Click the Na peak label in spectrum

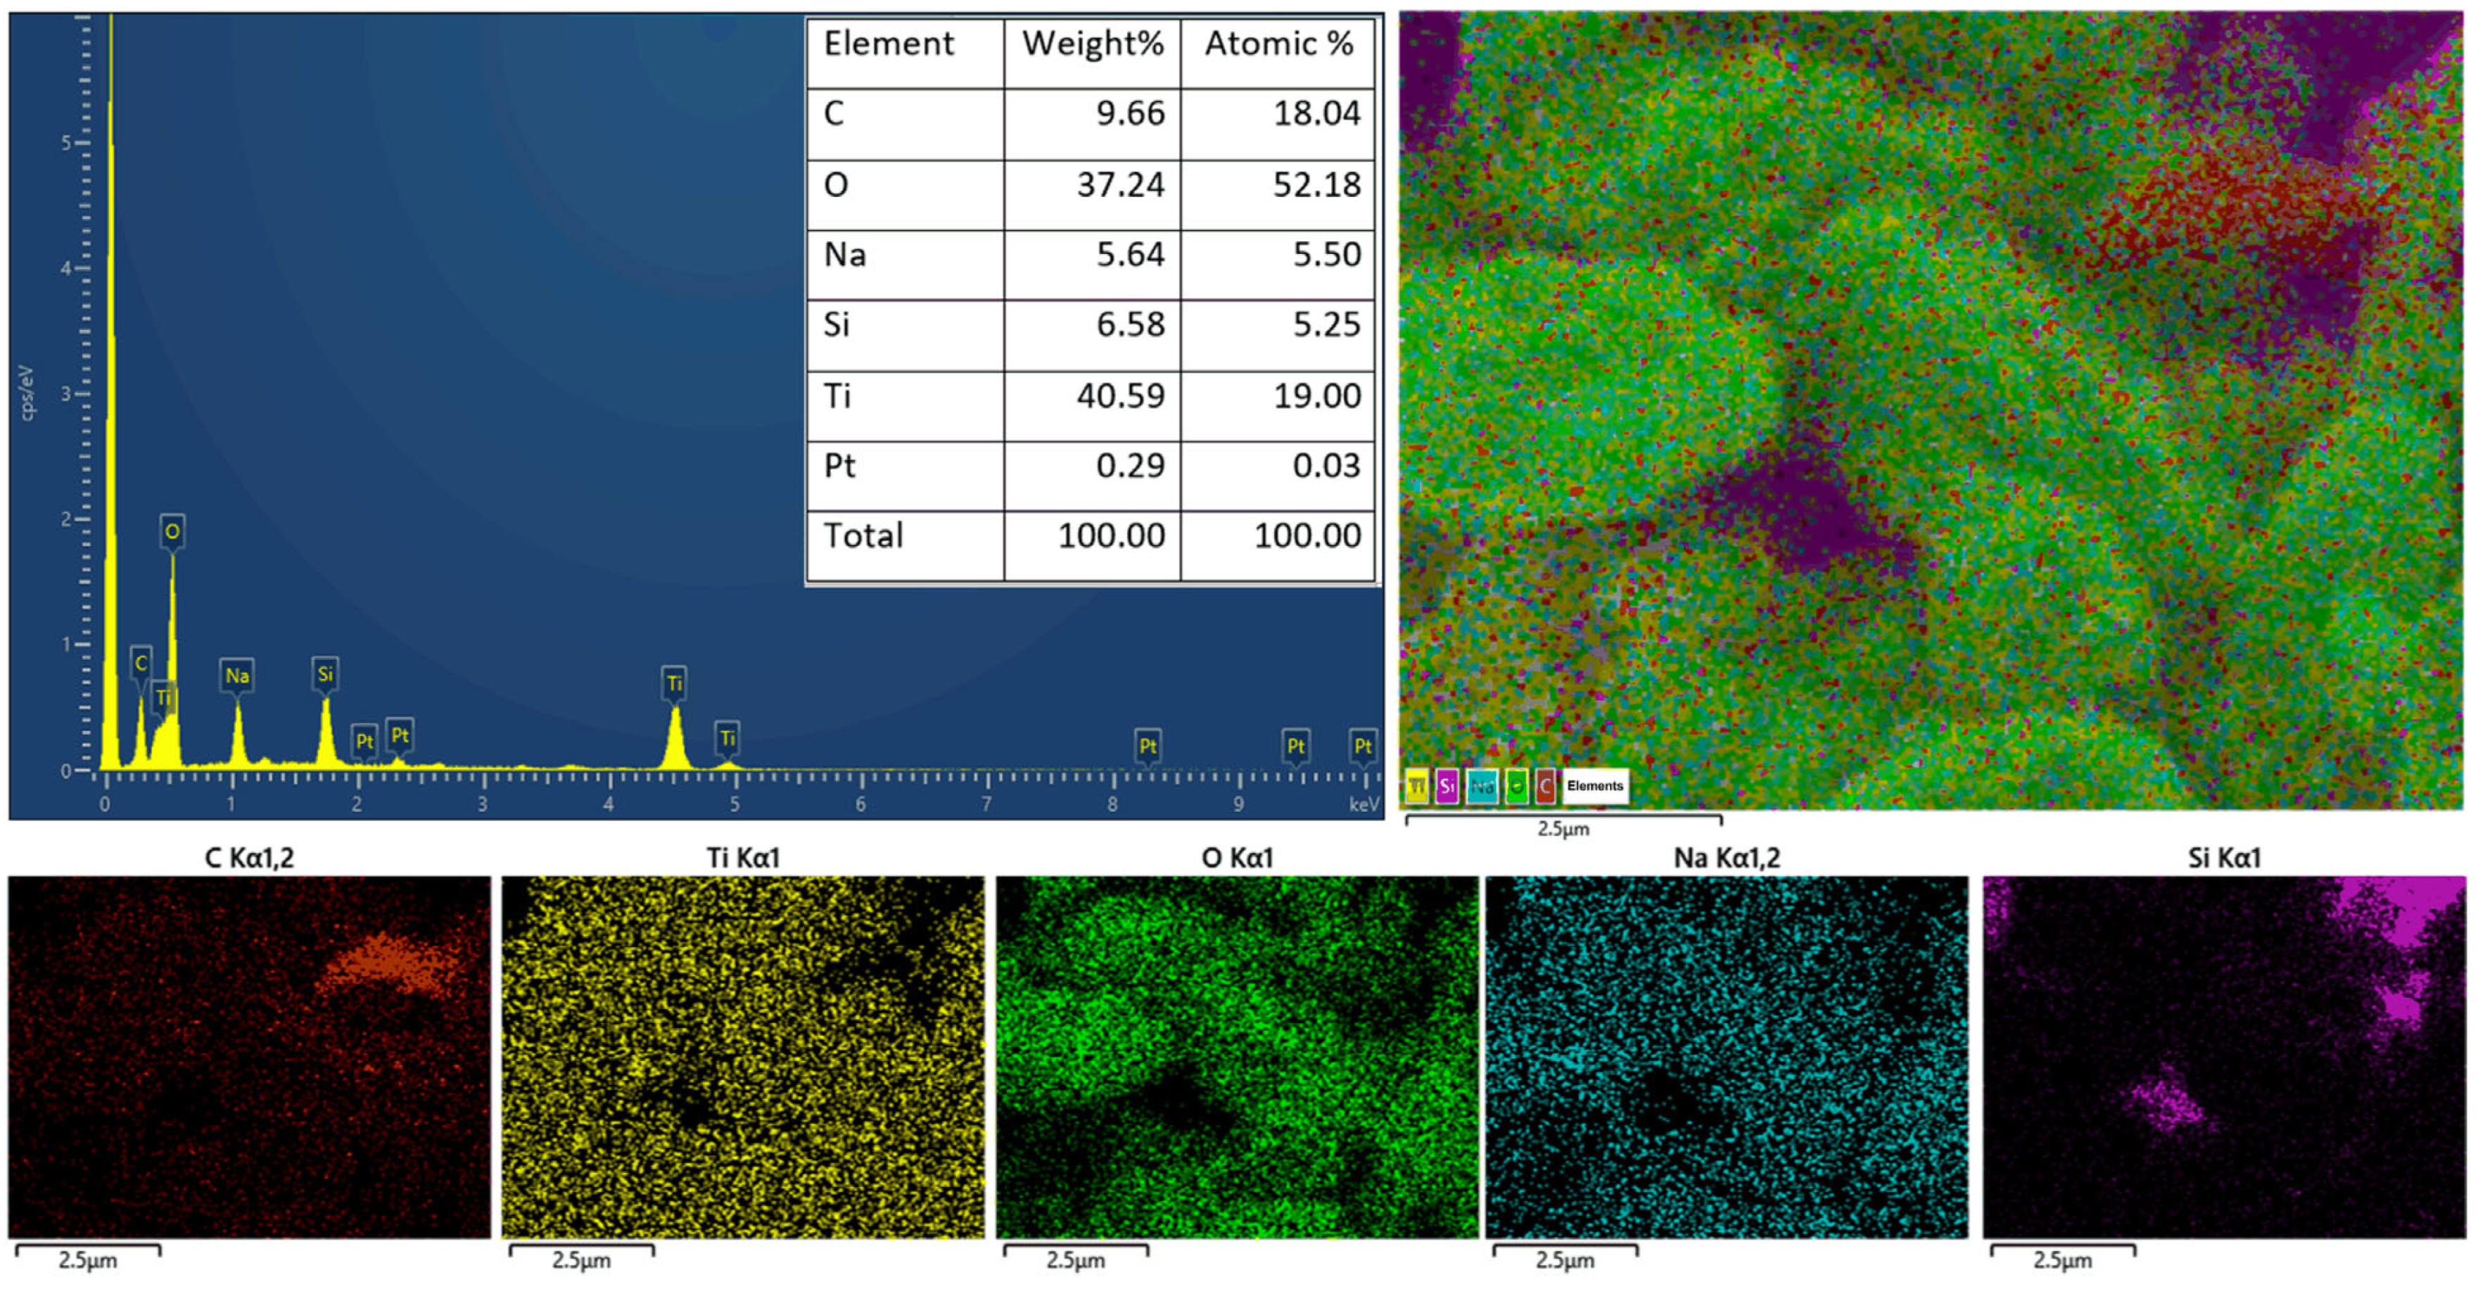pyautogui.click(x=236, y=675)
